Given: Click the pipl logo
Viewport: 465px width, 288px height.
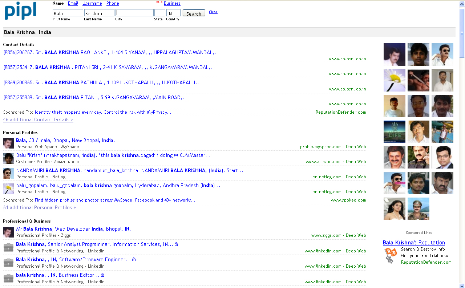Looking at the screenshot, I should [x=21, y=11].
